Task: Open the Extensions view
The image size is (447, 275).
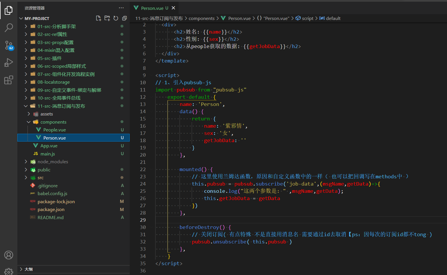Action: [x=9, y=80]
